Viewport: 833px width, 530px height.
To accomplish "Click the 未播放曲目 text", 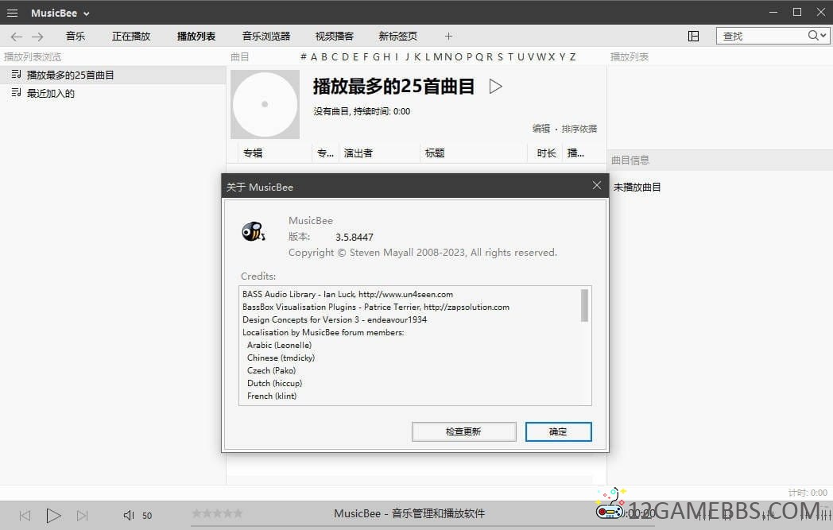I will (637, 187).
